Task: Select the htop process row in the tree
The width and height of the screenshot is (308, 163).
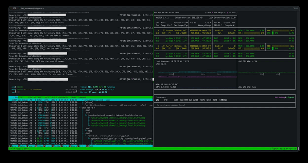Action: [x=80, y=130]
